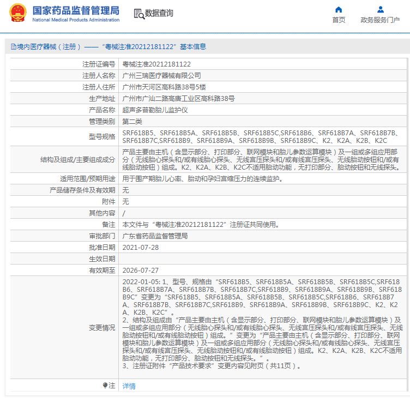The image size is (410, 402).
Task: Click the 首页 home icon
Action: [339, 10]
